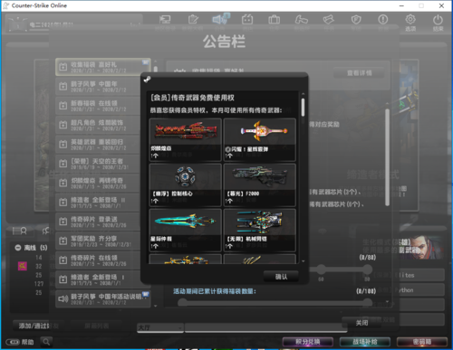Click the 确认 confirm button
This screenshot has height=350, width=453.
tap(281, 277)
